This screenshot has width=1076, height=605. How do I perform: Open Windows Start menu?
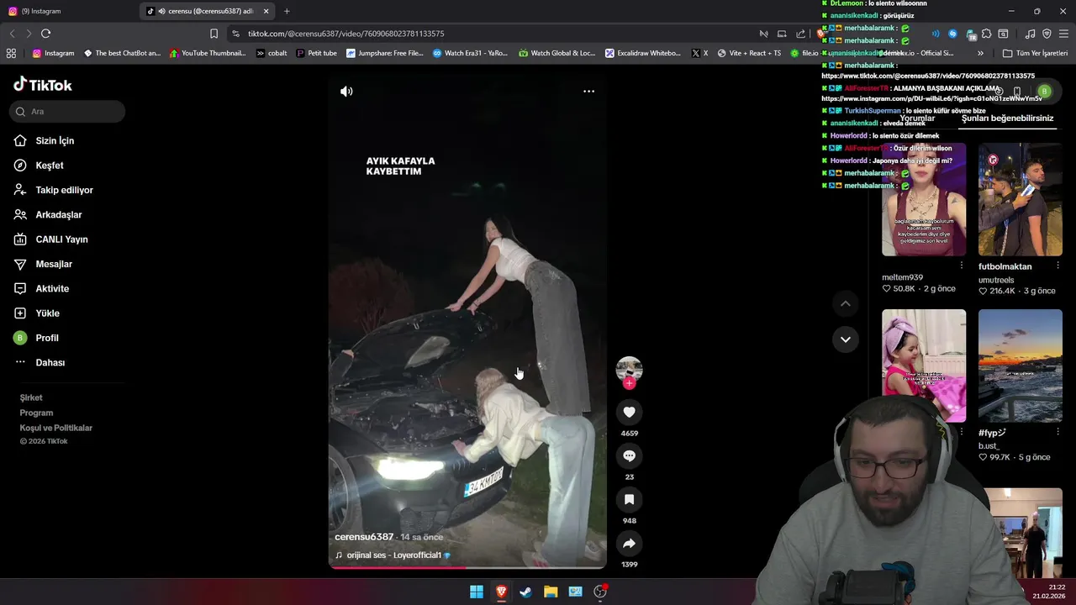point(477,592)
